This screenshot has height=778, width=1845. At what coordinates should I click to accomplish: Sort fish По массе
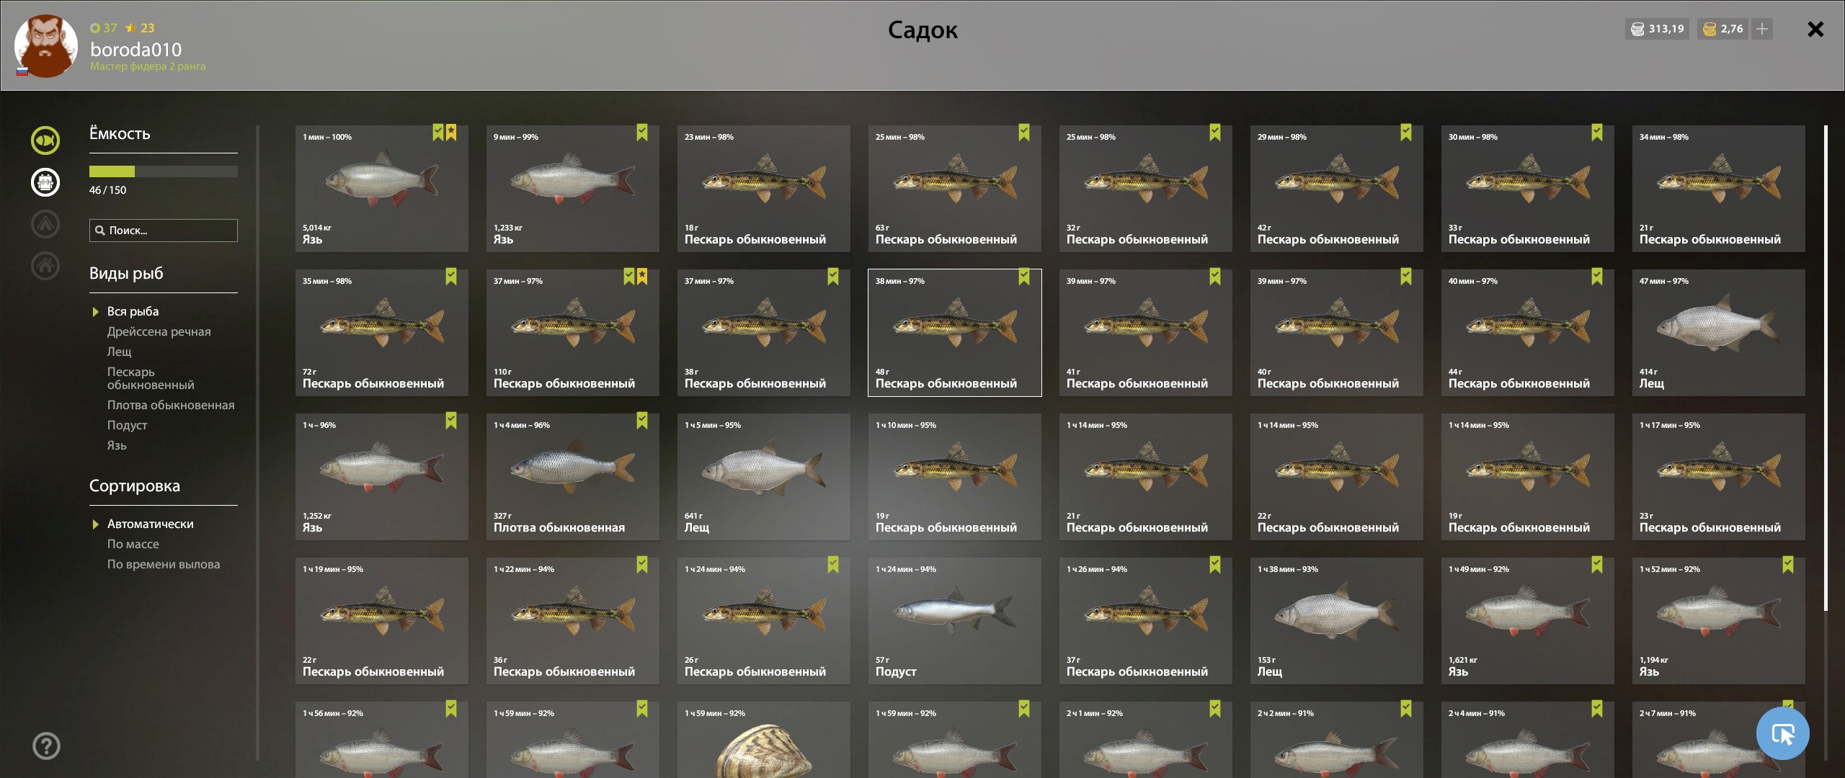pyautogui.click(x=133, y=544)
